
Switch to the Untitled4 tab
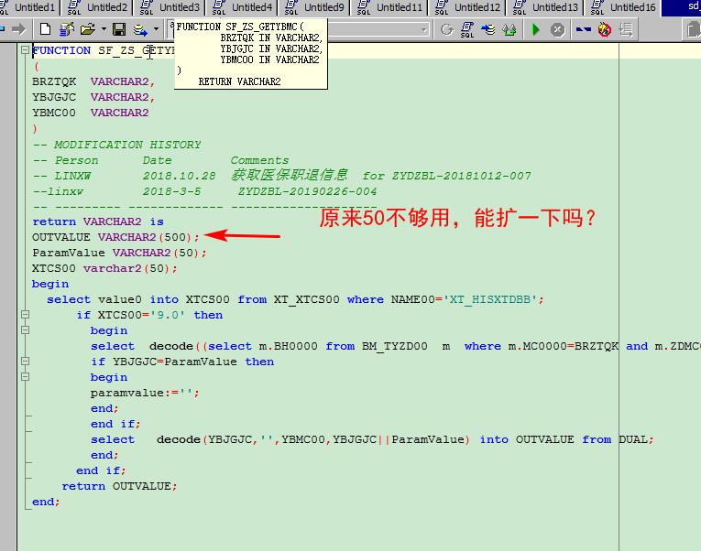pyautogui.click(x=242, y=7)
